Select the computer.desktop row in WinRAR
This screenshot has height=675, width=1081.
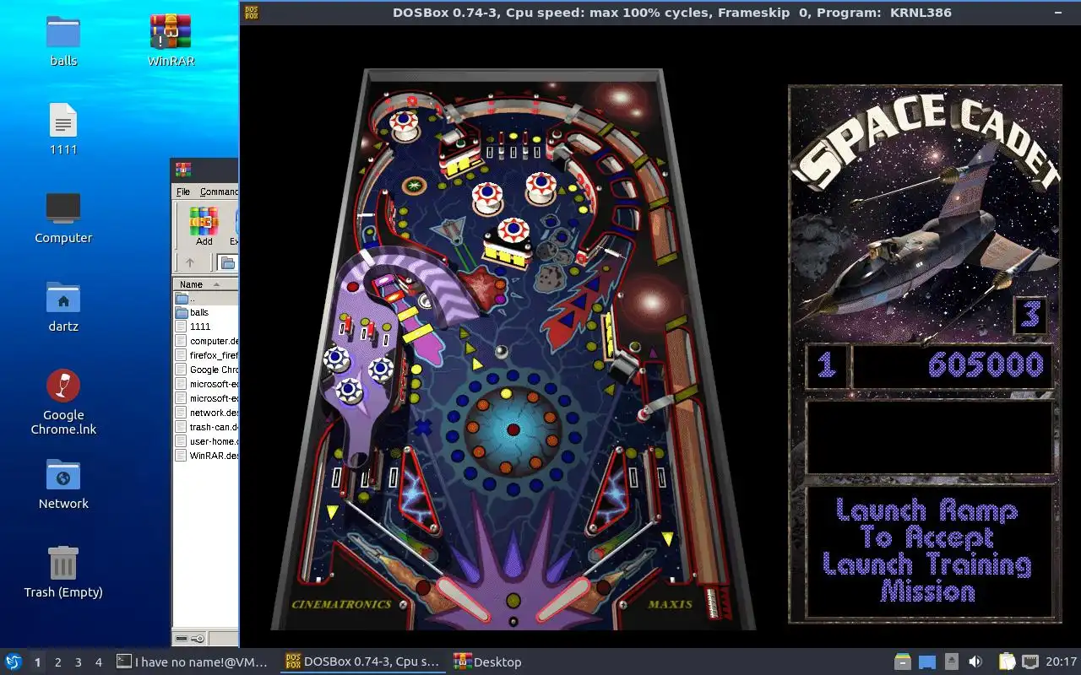(x=206, y=341)
